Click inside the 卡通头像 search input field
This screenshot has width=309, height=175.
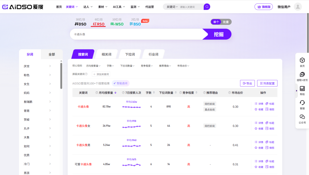(x=129, y=34)
